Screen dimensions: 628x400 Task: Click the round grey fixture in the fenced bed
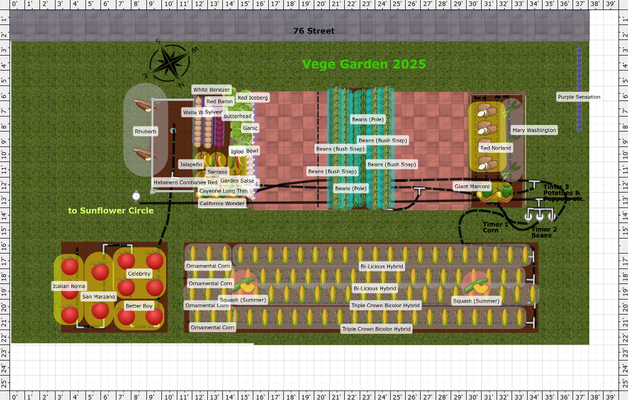point(173,130)
